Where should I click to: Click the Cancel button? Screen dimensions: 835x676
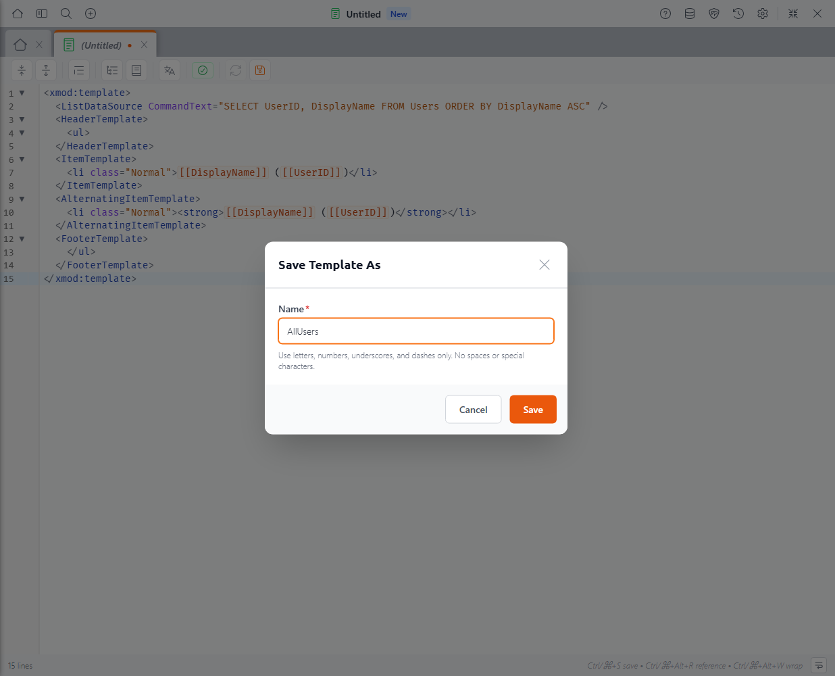(x=473, y=410)
